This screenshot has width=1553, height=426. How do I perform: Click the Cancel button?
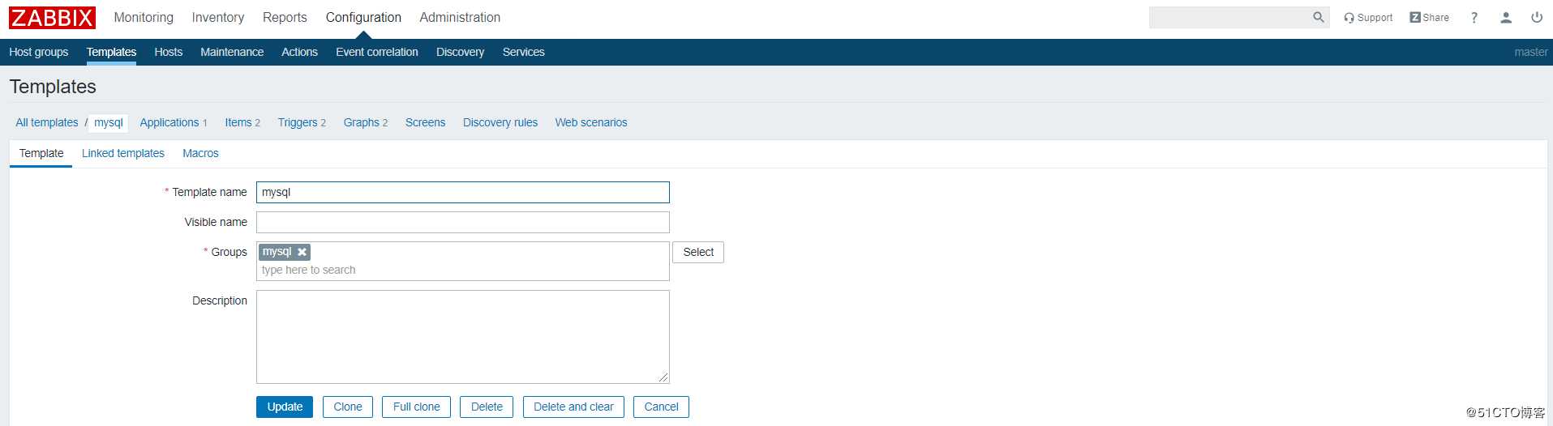[661, 407]
